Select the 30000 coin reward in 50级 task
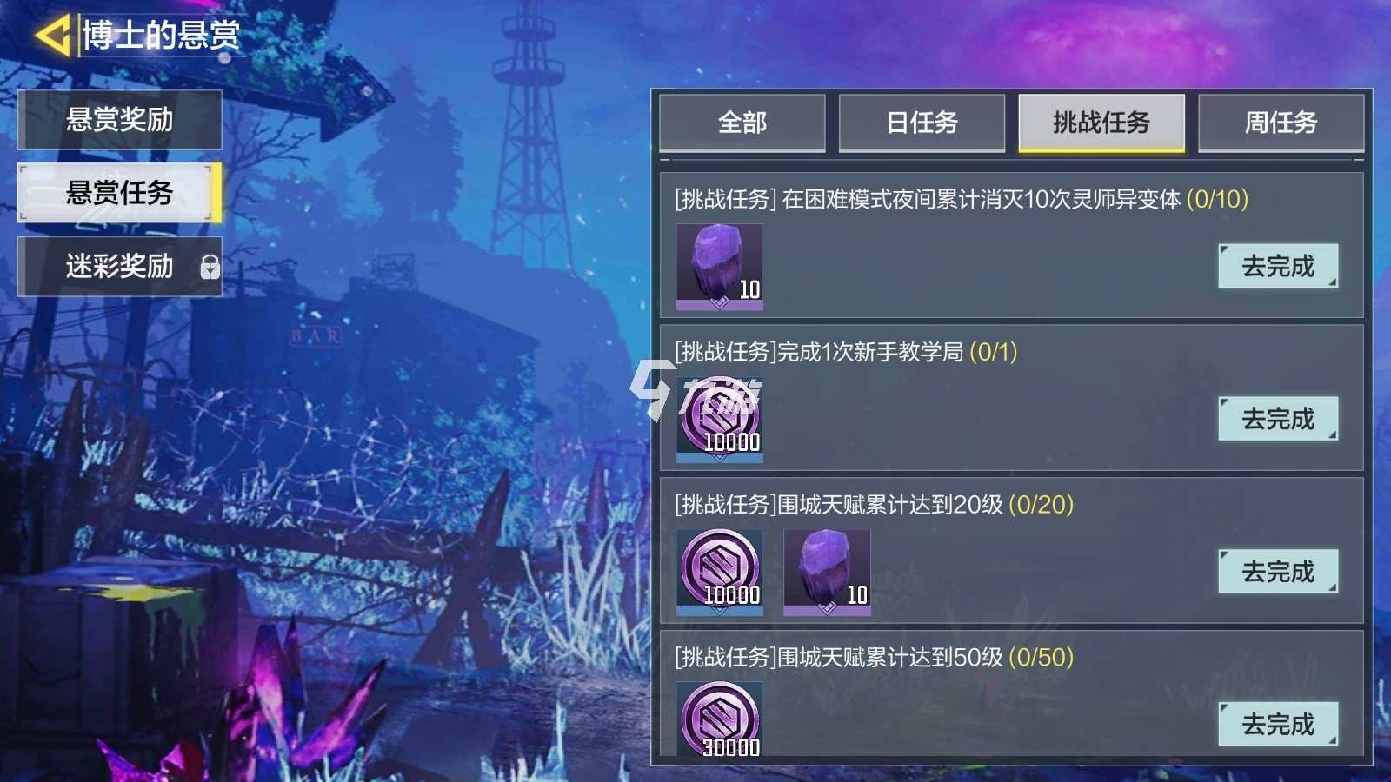The height and width of the screenshot is (782, 1391). pos(720,719)
